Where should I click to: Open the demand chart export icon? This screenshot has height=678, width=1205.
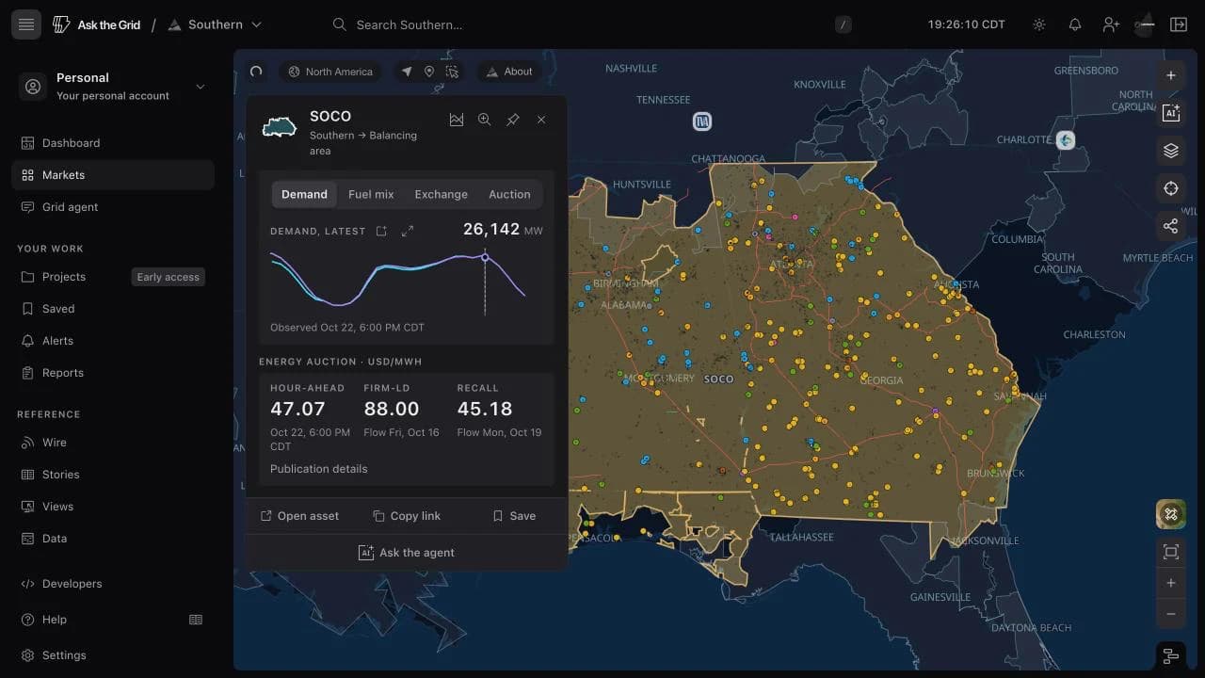tap(381, 231)
